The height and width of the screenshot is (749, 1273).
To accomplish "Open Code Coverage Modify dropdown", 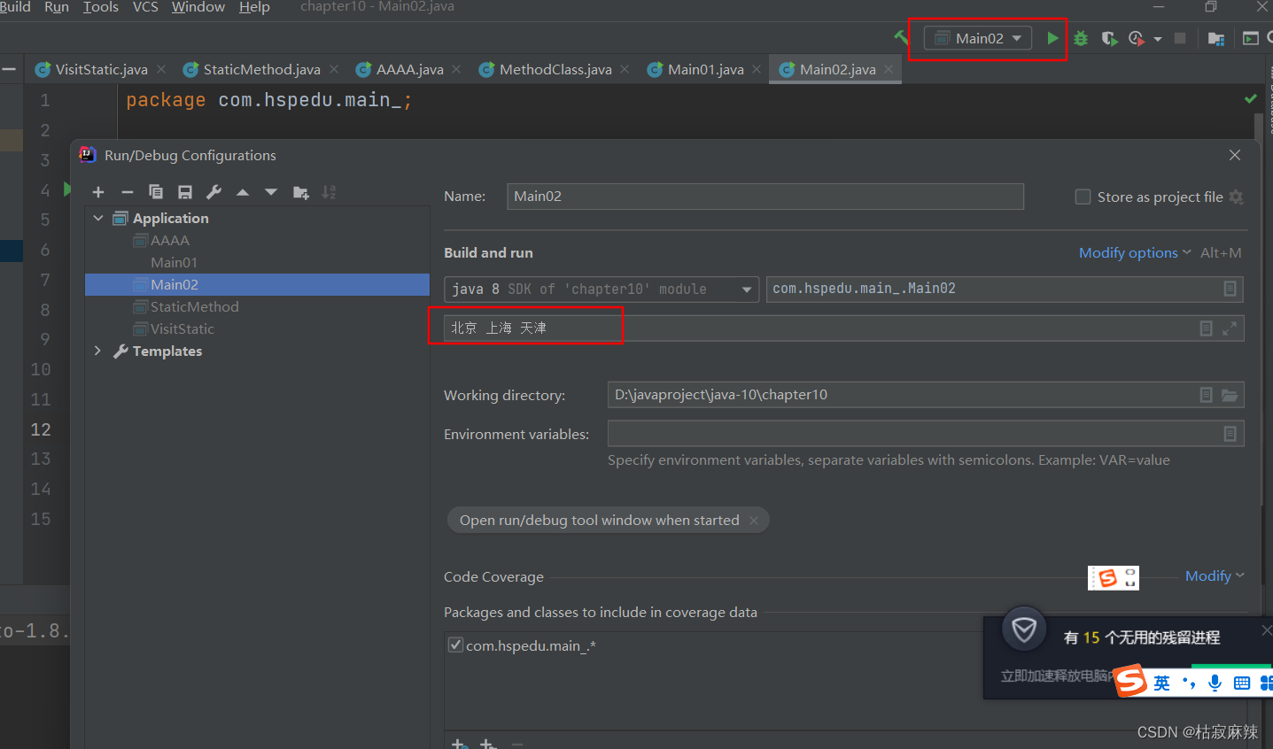I will coord(1215,576).
